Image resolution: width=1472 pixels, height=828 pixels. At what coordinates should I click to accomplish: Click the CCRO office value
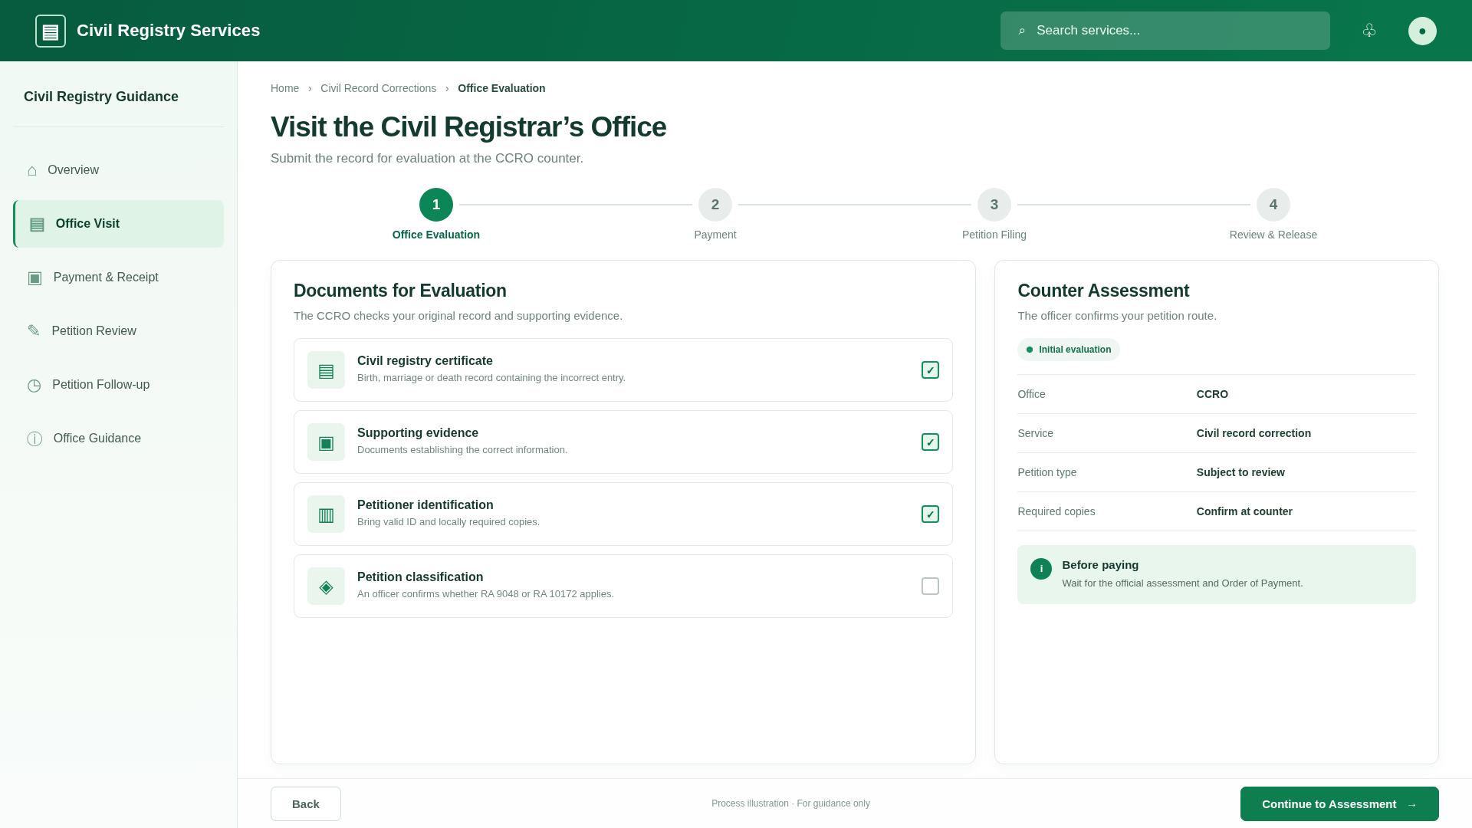[1212, 394]
